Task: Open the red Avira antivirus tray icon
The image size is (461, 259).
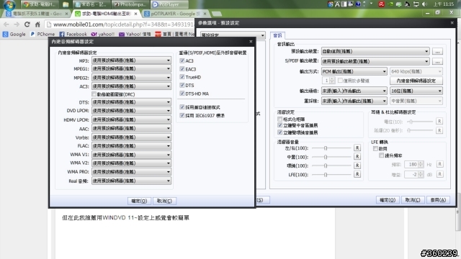Action: click(382, 4)
